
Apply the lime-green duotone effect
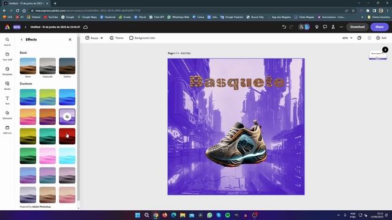48,97
